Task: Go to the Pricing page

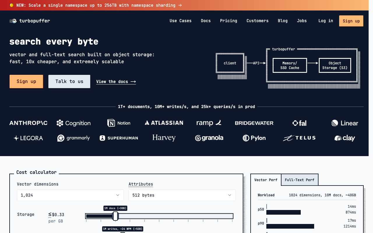Action: point(228,21)
